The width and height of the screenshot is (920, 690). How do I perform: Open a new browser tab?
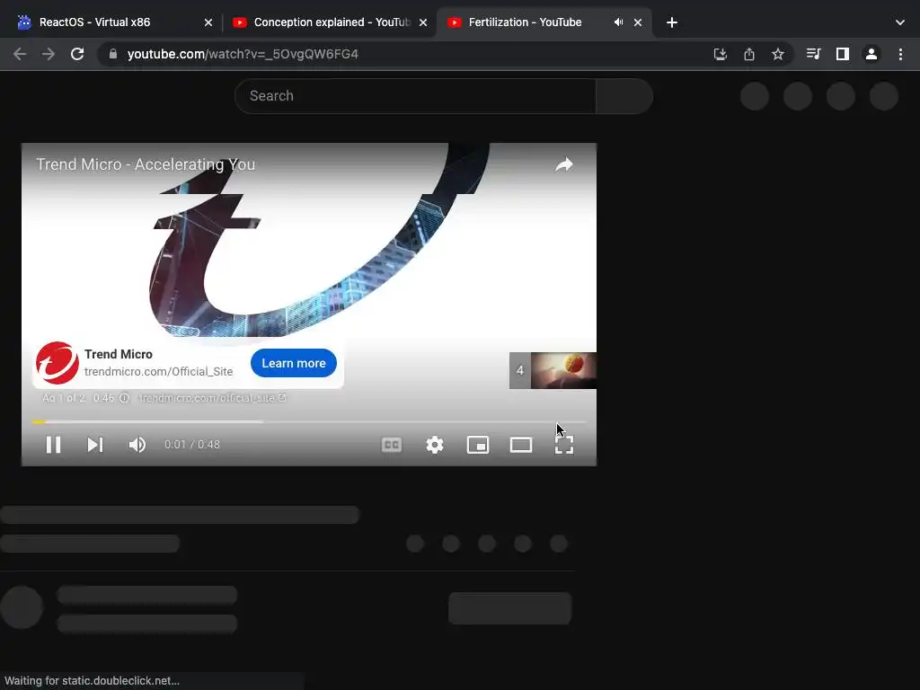672,22
